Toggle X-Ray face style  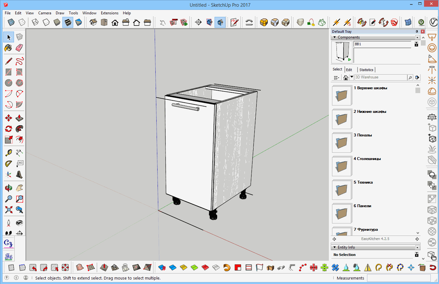(11, 22)
